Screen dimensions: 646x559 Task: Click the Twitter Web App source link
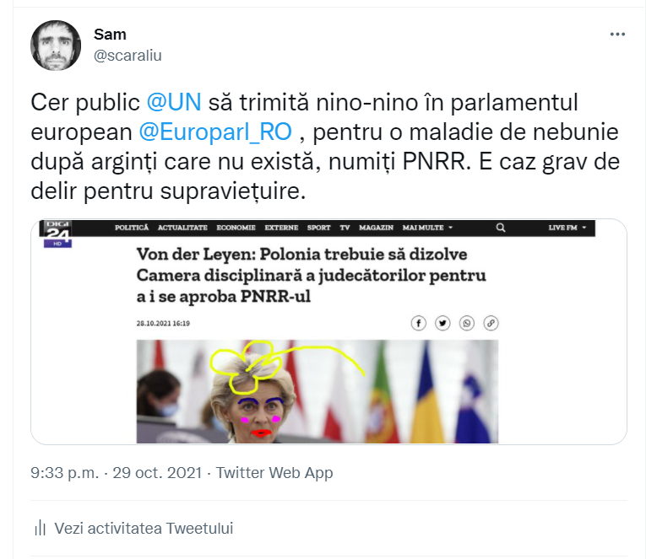(274, 473)
